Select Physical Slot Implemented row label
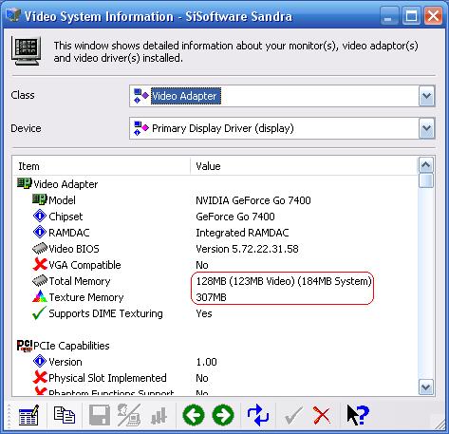The height and width of the screenshot is (434, 449). (107, 378)
